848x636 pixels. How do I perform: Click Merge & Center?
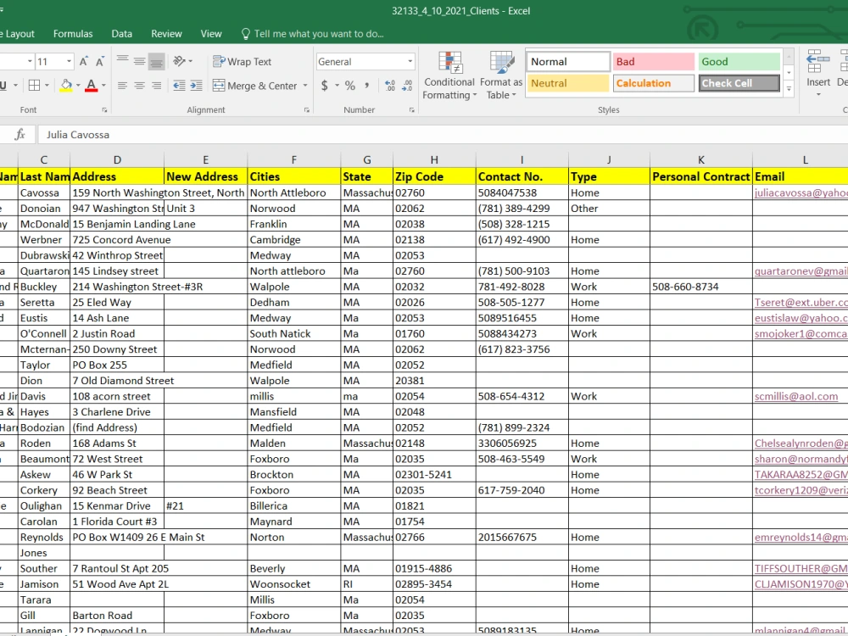tap(254, 86)
